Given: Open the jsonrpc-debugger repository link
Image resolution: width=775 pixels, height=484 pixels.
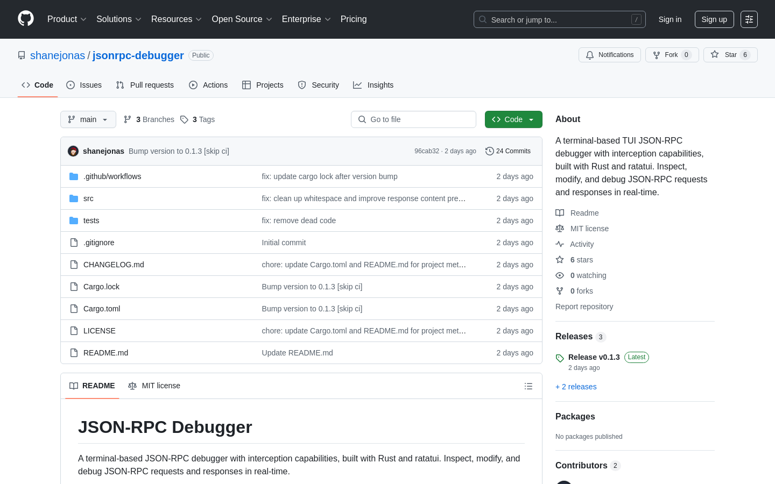Looking at the screenshot, I should (x=138, y=55).
